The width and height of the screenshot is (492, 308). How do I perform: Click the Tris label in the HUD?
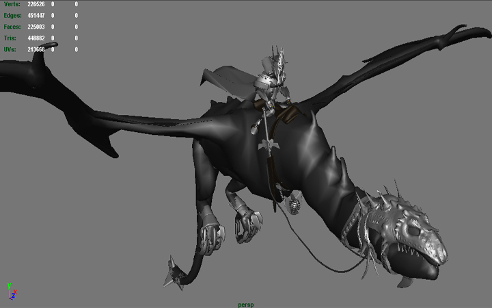point(10,38)
